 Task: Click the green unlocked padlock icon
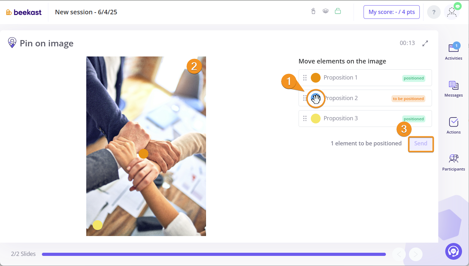click(338, 11)
